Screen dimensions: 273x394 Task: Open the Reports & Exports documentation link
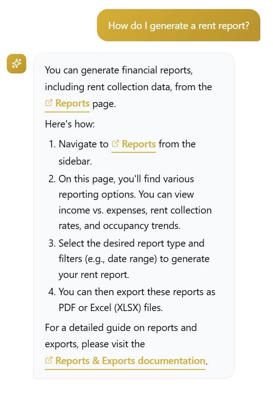pyautogui.click(x=130, y=360)
